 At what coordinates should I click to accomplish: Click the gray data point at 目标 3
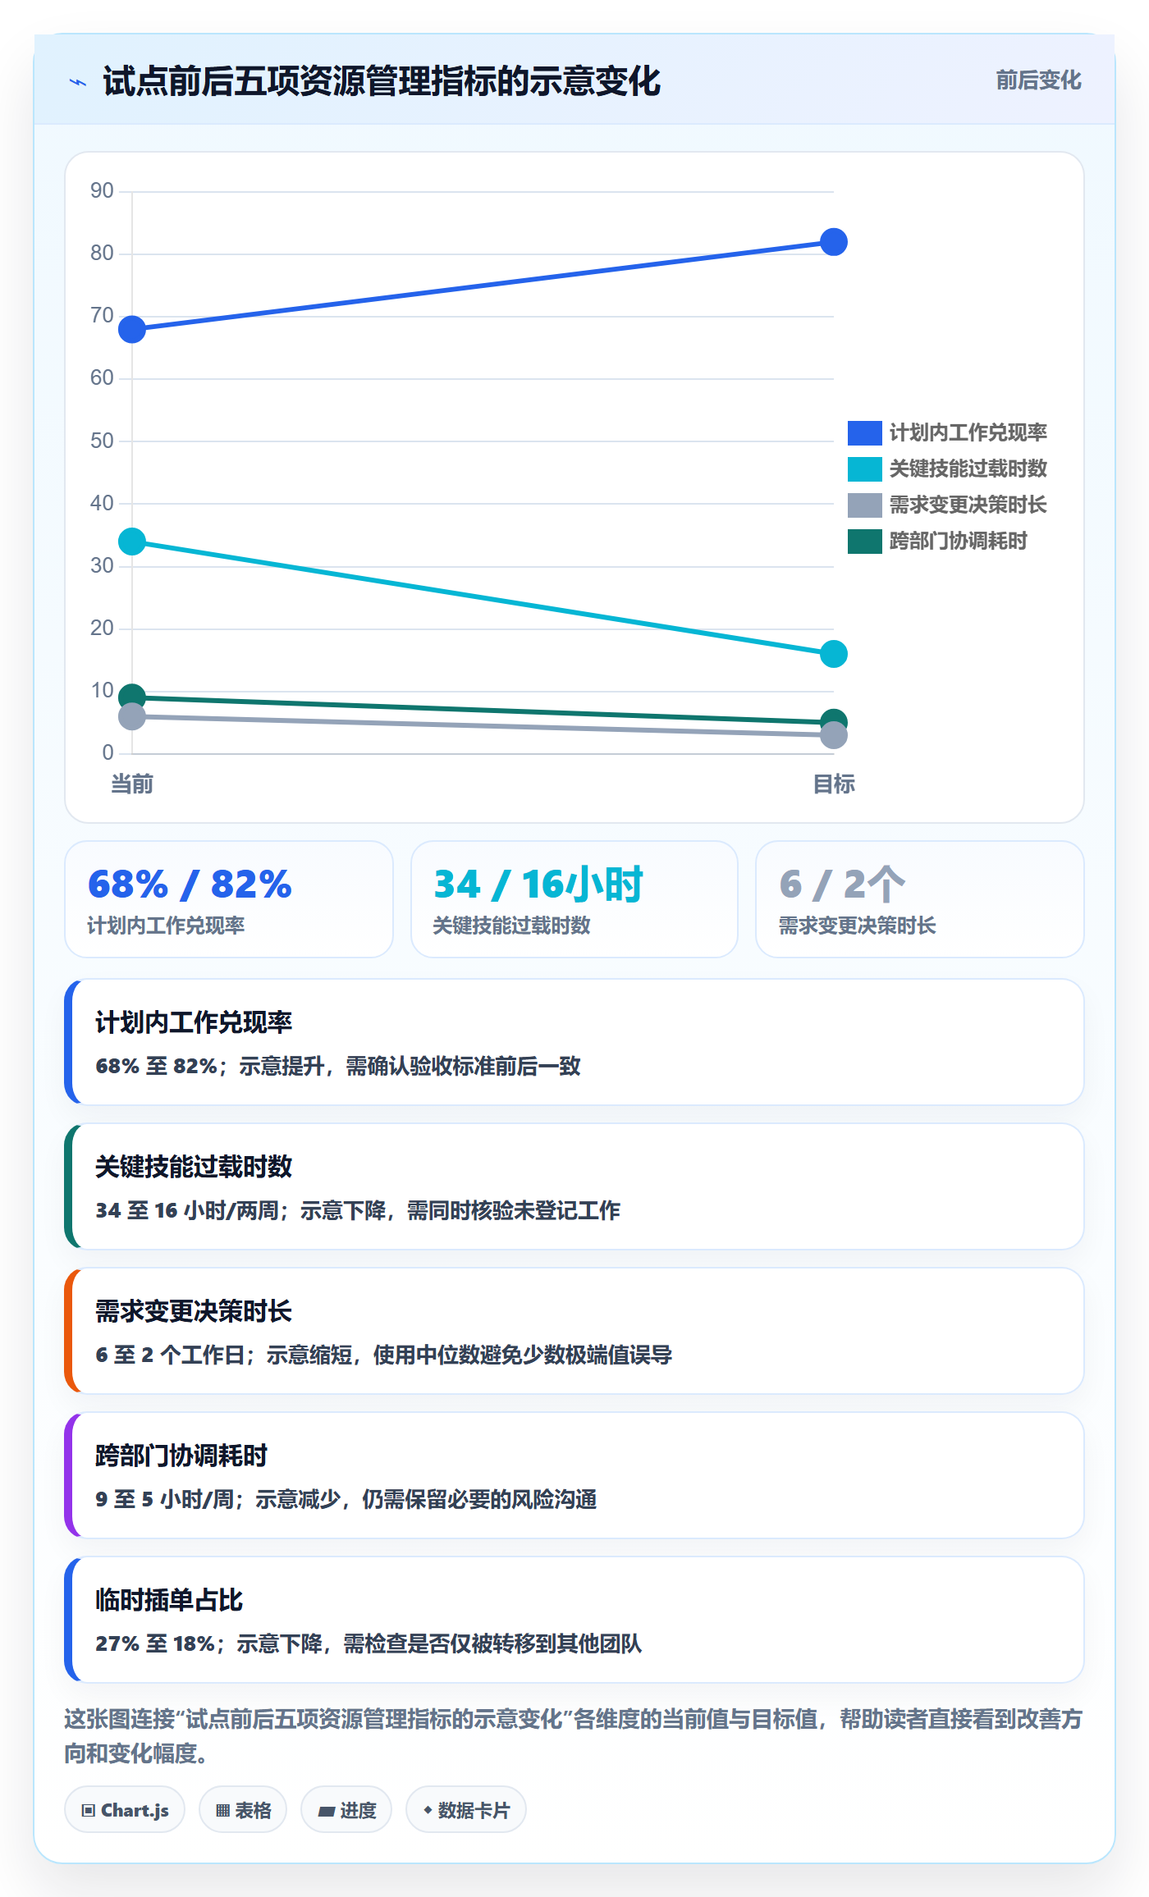click(834, 735)
